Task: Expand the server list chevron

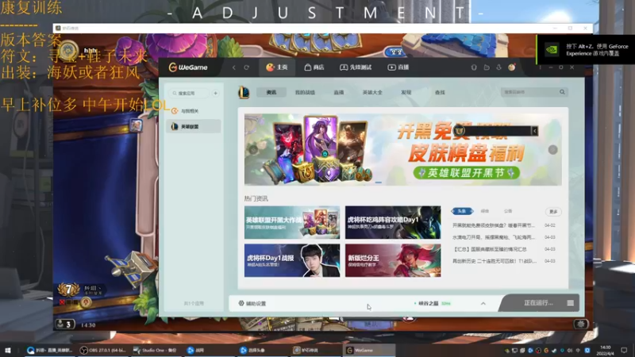Action: (483, 303)
